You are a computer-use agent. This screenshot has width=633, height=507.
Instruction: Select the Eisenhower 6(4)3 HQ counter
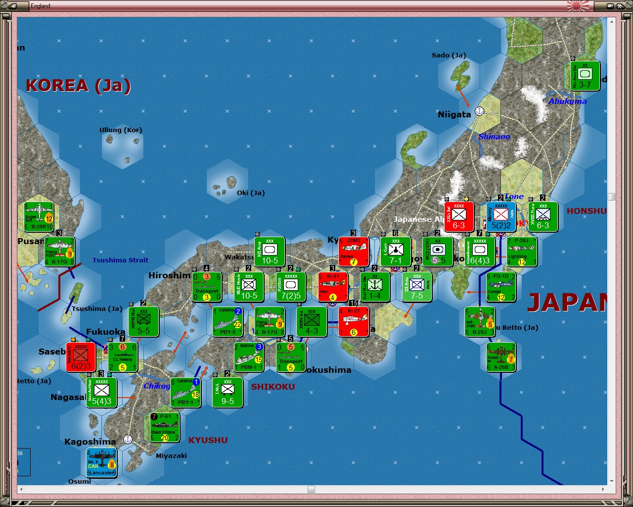[x=480, y=252]
